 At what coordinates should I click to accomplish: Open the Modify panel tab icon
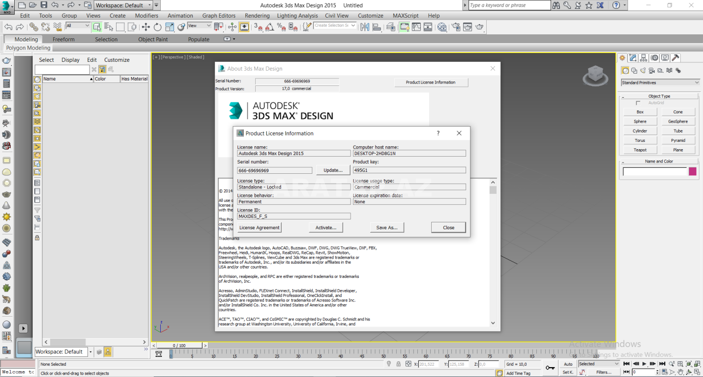633,57
